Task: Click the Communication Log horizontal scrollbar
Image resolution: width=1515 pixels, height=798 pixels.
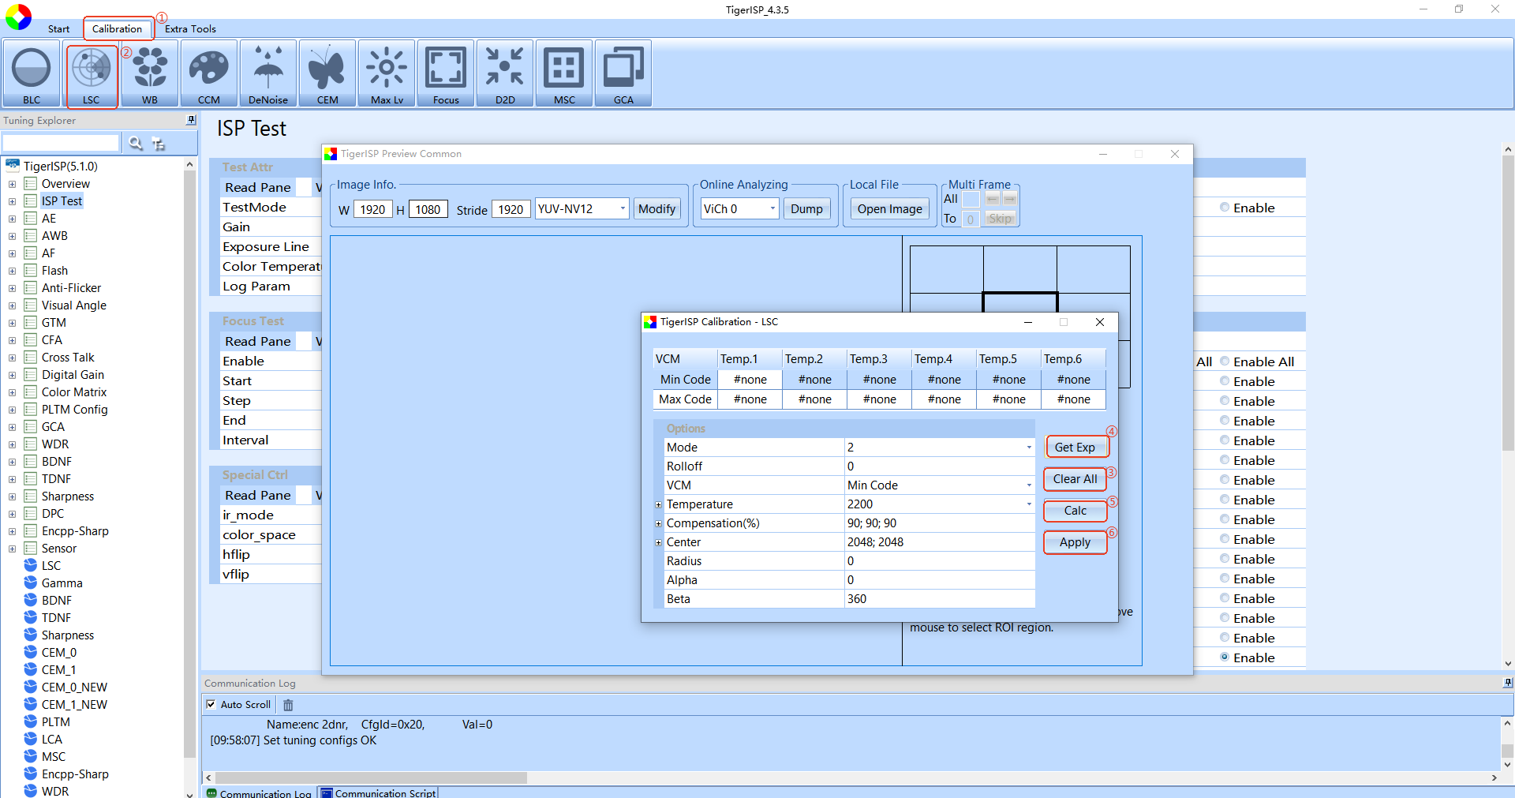Action: tap(371, 777)
